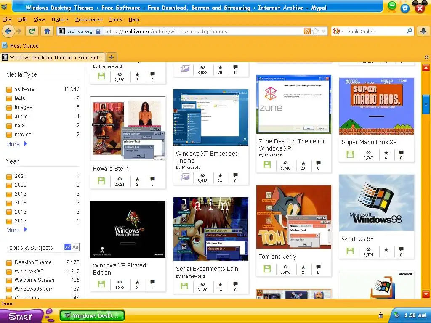This screenshot has height=323, width=431.
Task: Expand More under Media Type
Action: (16, 144)
